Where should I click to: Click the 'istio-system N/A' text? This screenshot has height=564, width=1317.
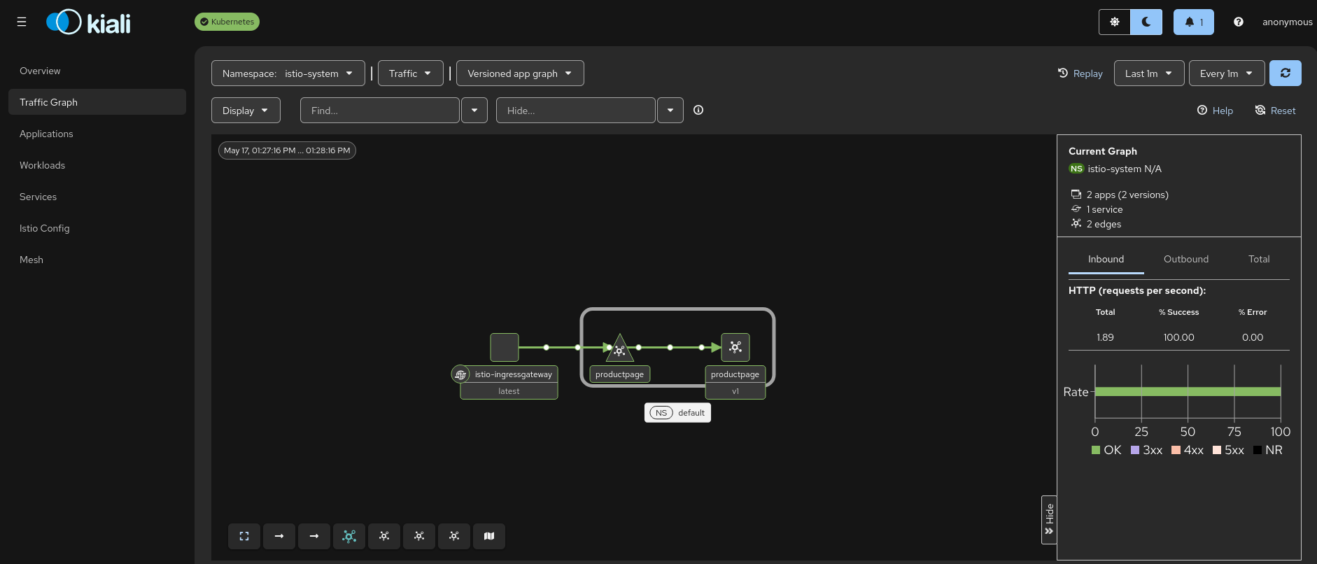pyautogui.click(x=1125, y=169)
